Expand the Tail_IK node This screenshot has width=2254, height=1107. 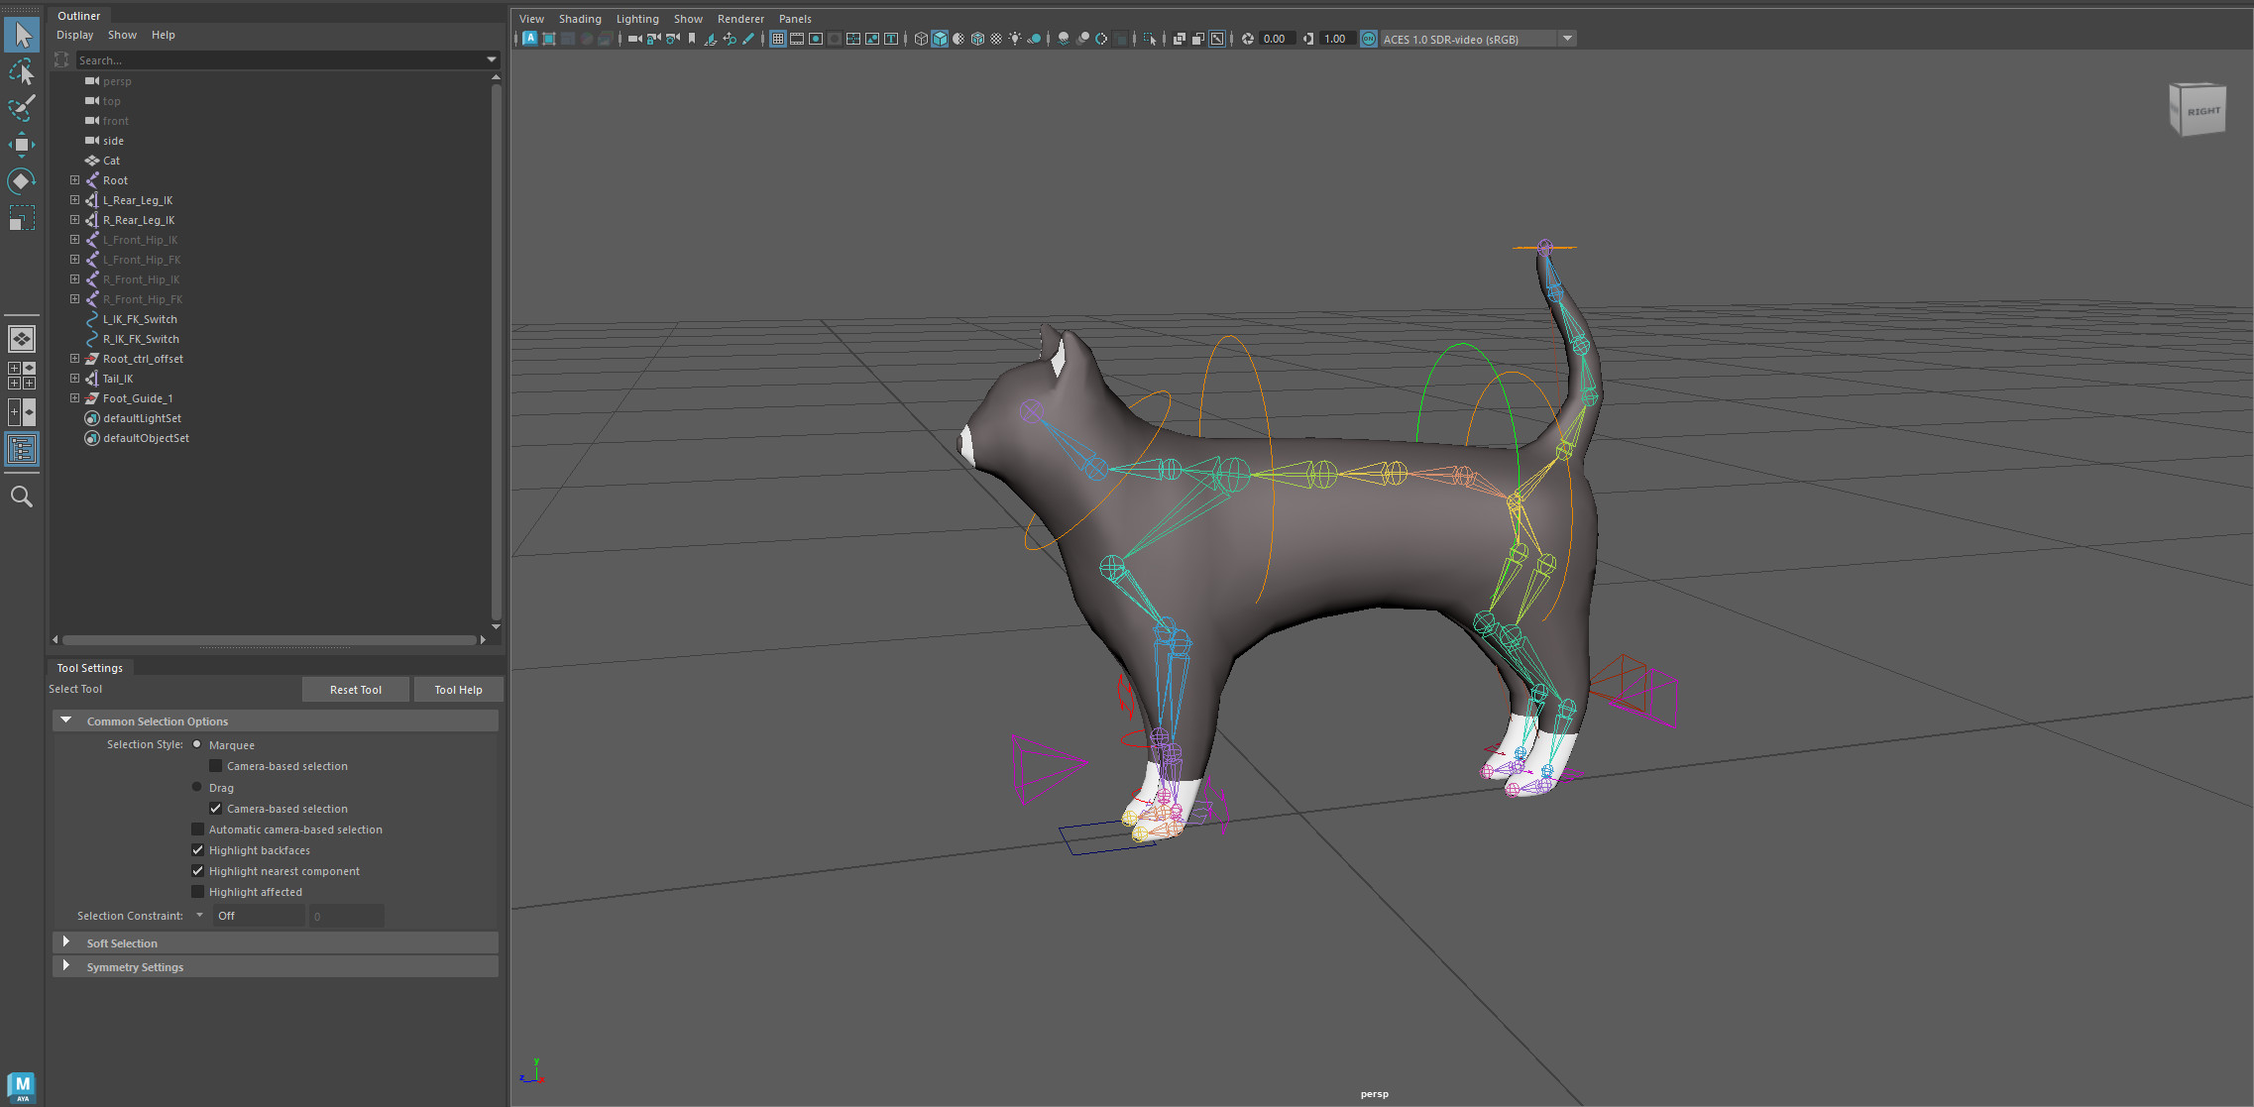pos(74,379)
